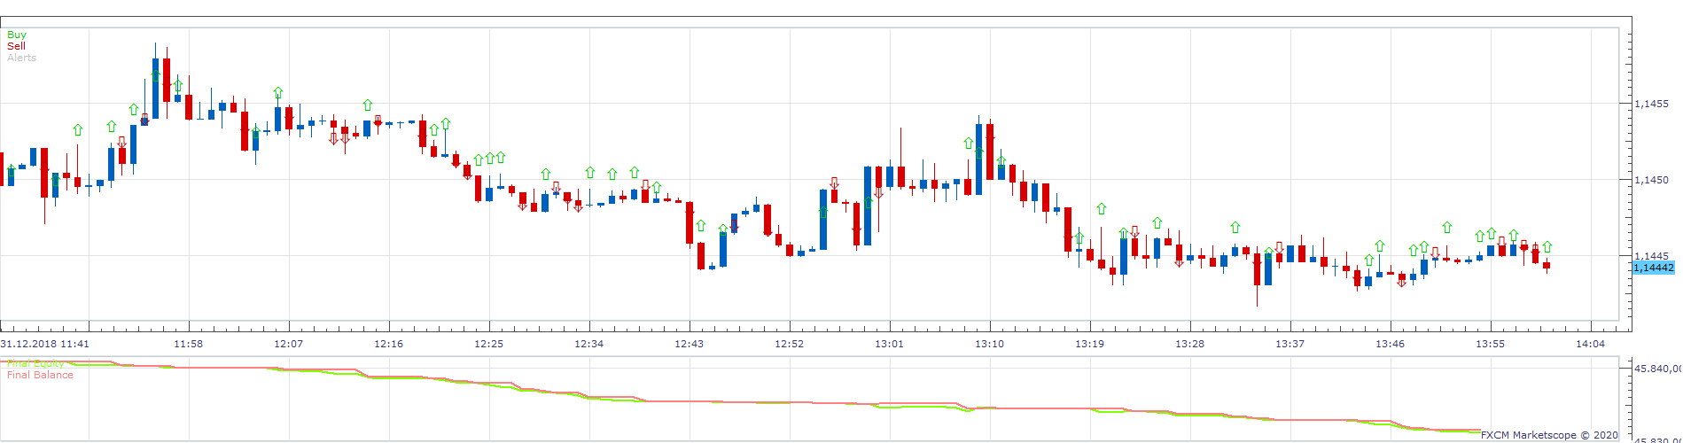Click the 12:43 time axis label
Viewport: 1683px width, 443px height.
pos(689,344)
